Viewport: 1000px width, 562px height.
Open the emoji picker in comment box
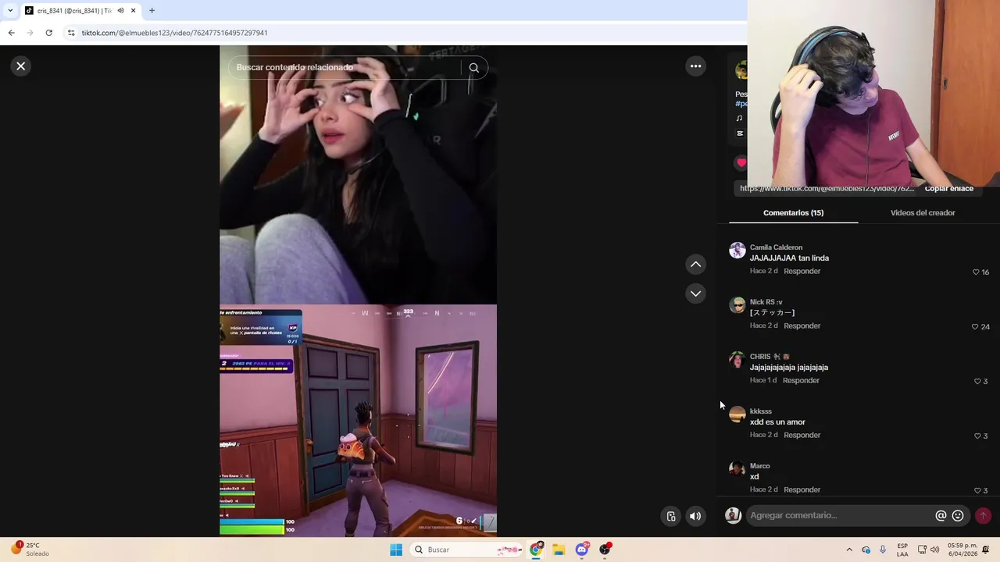coord(958,515)
